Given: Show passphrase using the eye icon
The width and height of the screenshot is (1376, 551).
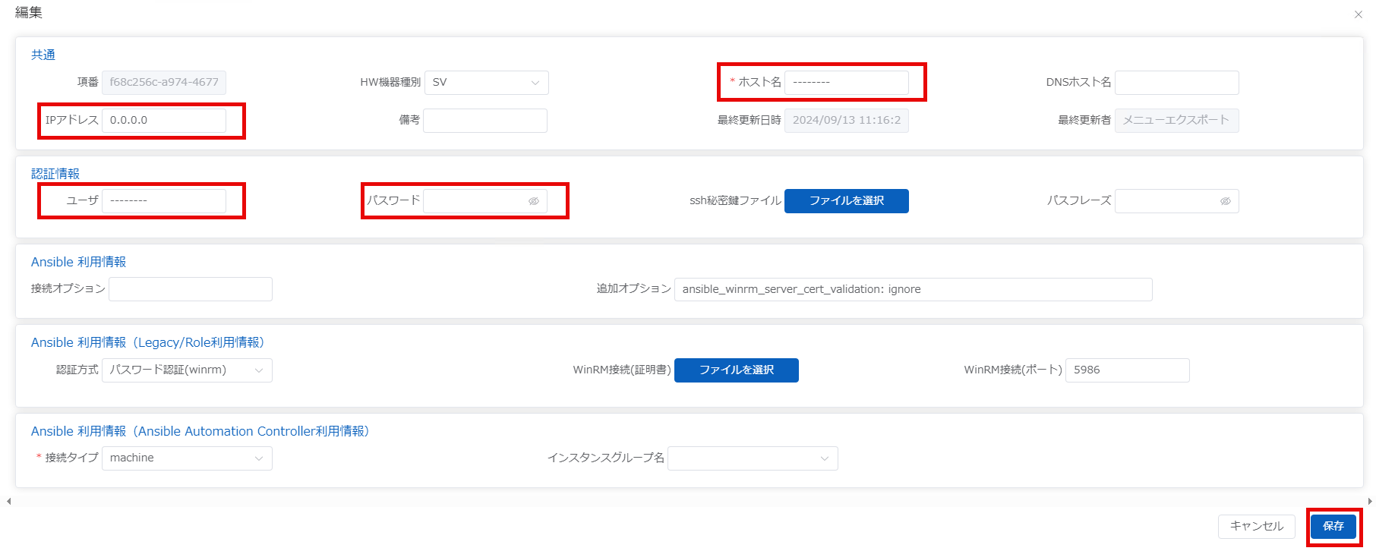Looking at the screenshot, I should point(1225,201).
